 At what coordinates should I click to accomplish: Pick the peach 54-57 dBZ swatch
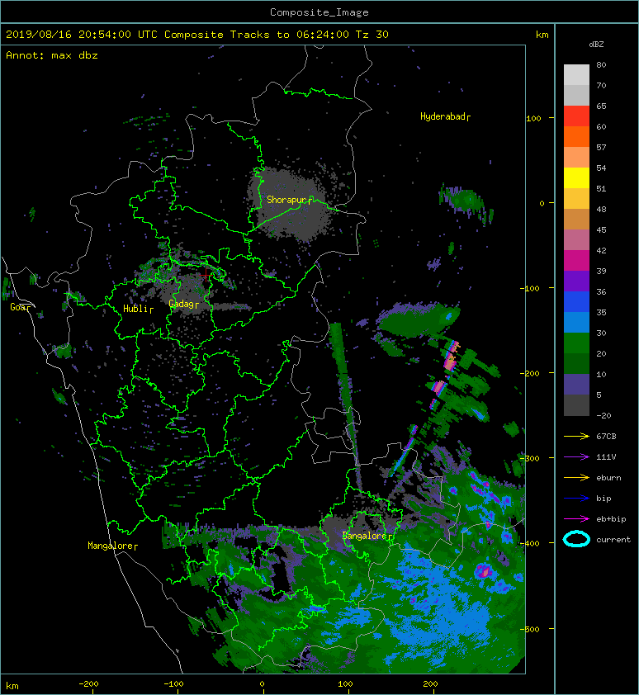click(576, 158)
